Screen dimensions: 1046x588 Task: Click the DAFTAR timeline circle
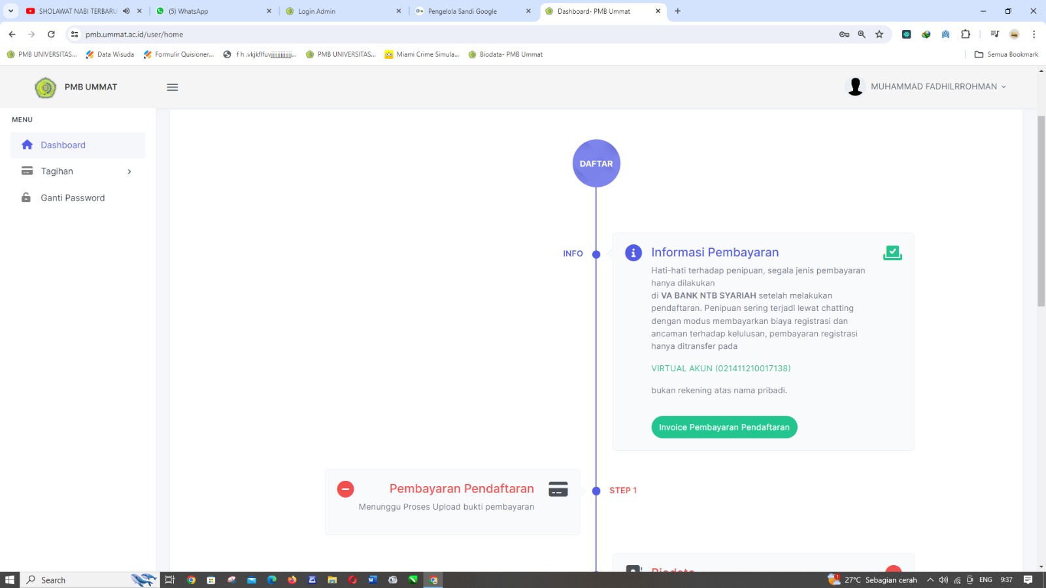[x=596, y=163]
